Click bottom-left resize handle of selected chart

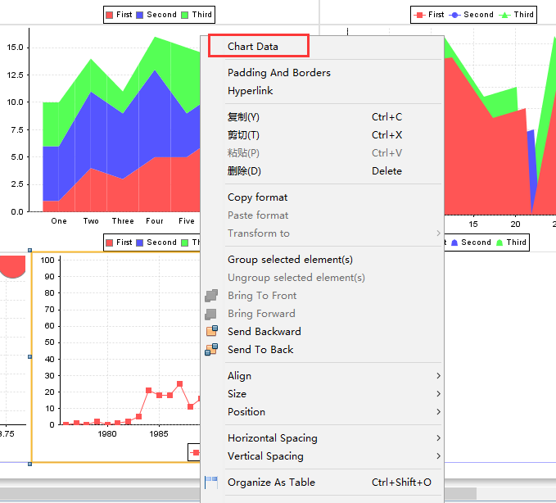click(x=29, y=464)
